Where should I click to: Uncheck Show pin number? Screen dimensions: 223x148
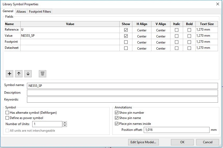coord(117,113)
